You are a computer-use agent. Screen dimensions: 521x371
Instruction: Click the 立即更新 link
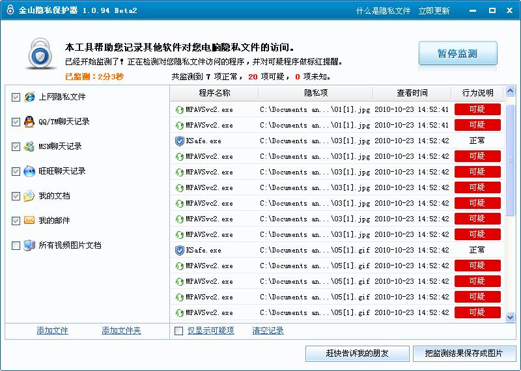click(434, 10)
